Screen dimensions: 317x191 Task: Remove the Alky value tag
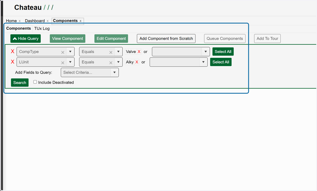(x=137, y=62)
